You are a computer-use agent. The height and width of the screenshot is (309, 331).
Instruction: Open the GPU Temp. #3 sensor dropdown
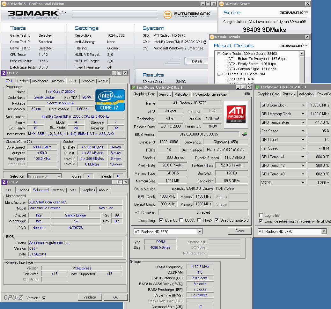pyautogui.click(x=303, y=174)
